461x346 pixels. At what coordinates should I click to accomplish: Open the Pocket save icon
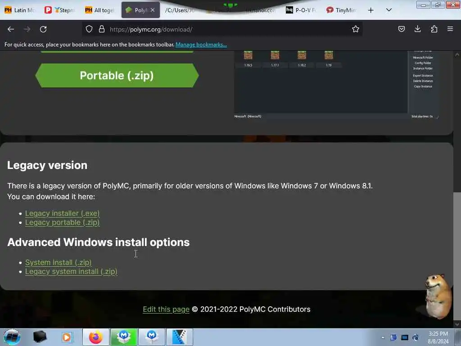coord(401,29)
